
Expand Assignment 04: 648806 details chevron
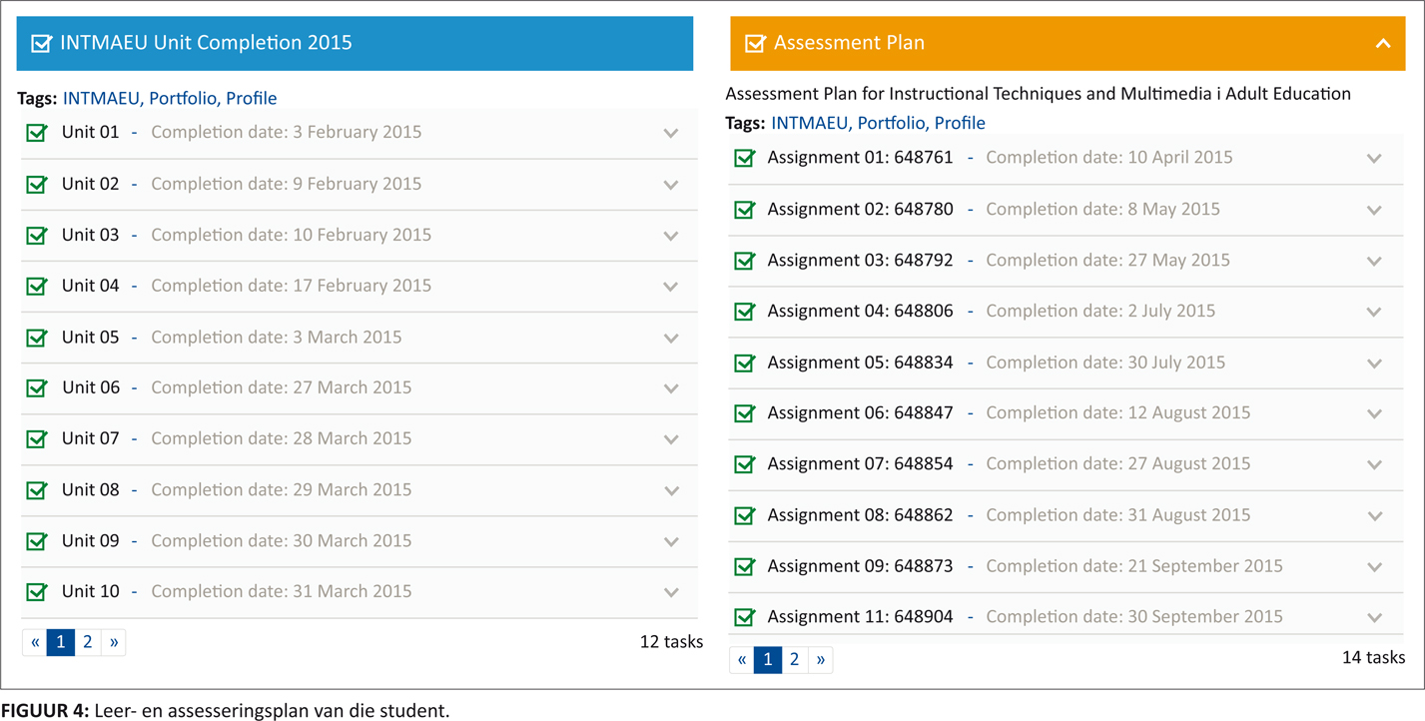point(1374,312)
